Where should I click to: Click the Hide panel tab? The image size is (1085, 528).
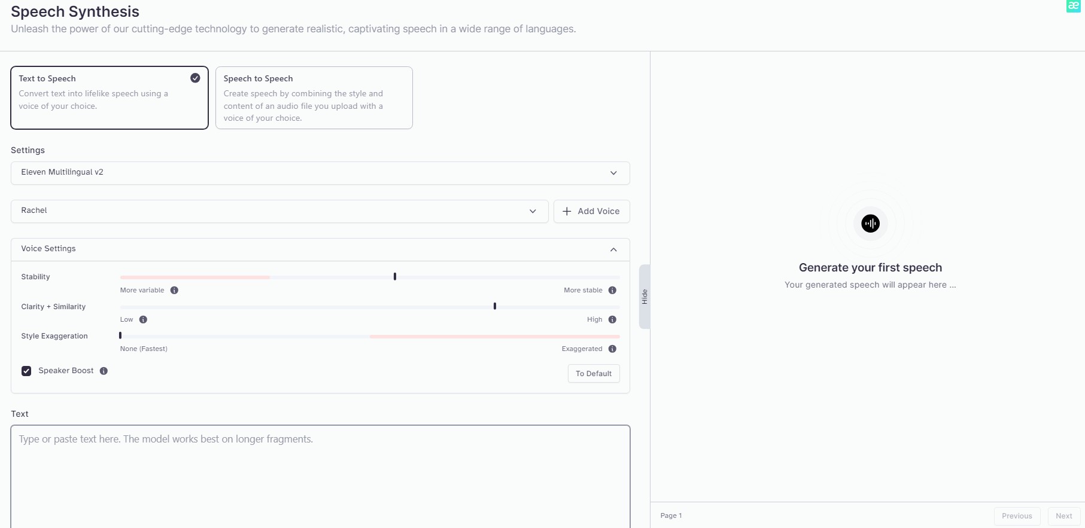[645, 297]
